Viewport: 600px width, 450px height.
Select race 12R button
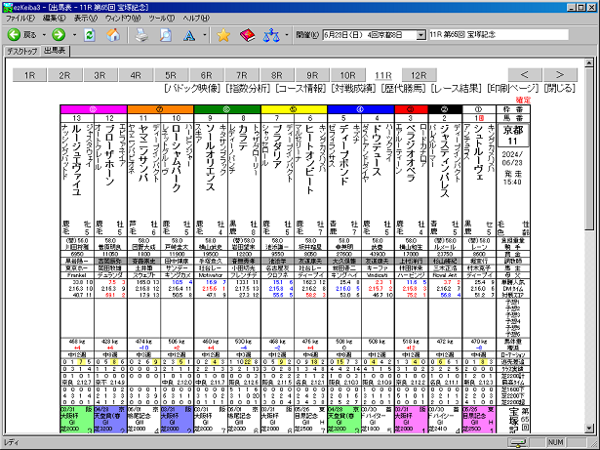point(419,75)
